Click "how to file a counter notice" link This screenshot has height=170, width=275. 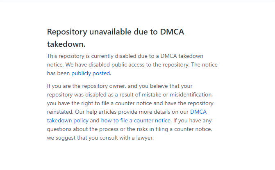(136, 120)
